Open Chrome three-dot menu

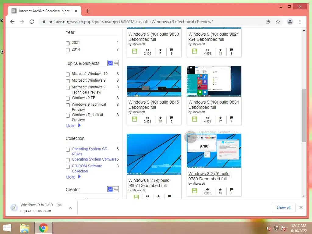(300, 22)
